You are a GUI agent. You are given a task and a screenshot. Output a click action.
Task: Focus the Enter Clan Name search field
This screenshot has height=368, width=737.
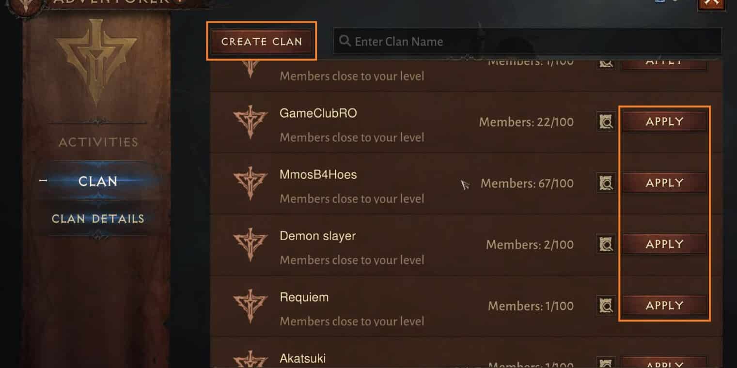click(527, 41)
